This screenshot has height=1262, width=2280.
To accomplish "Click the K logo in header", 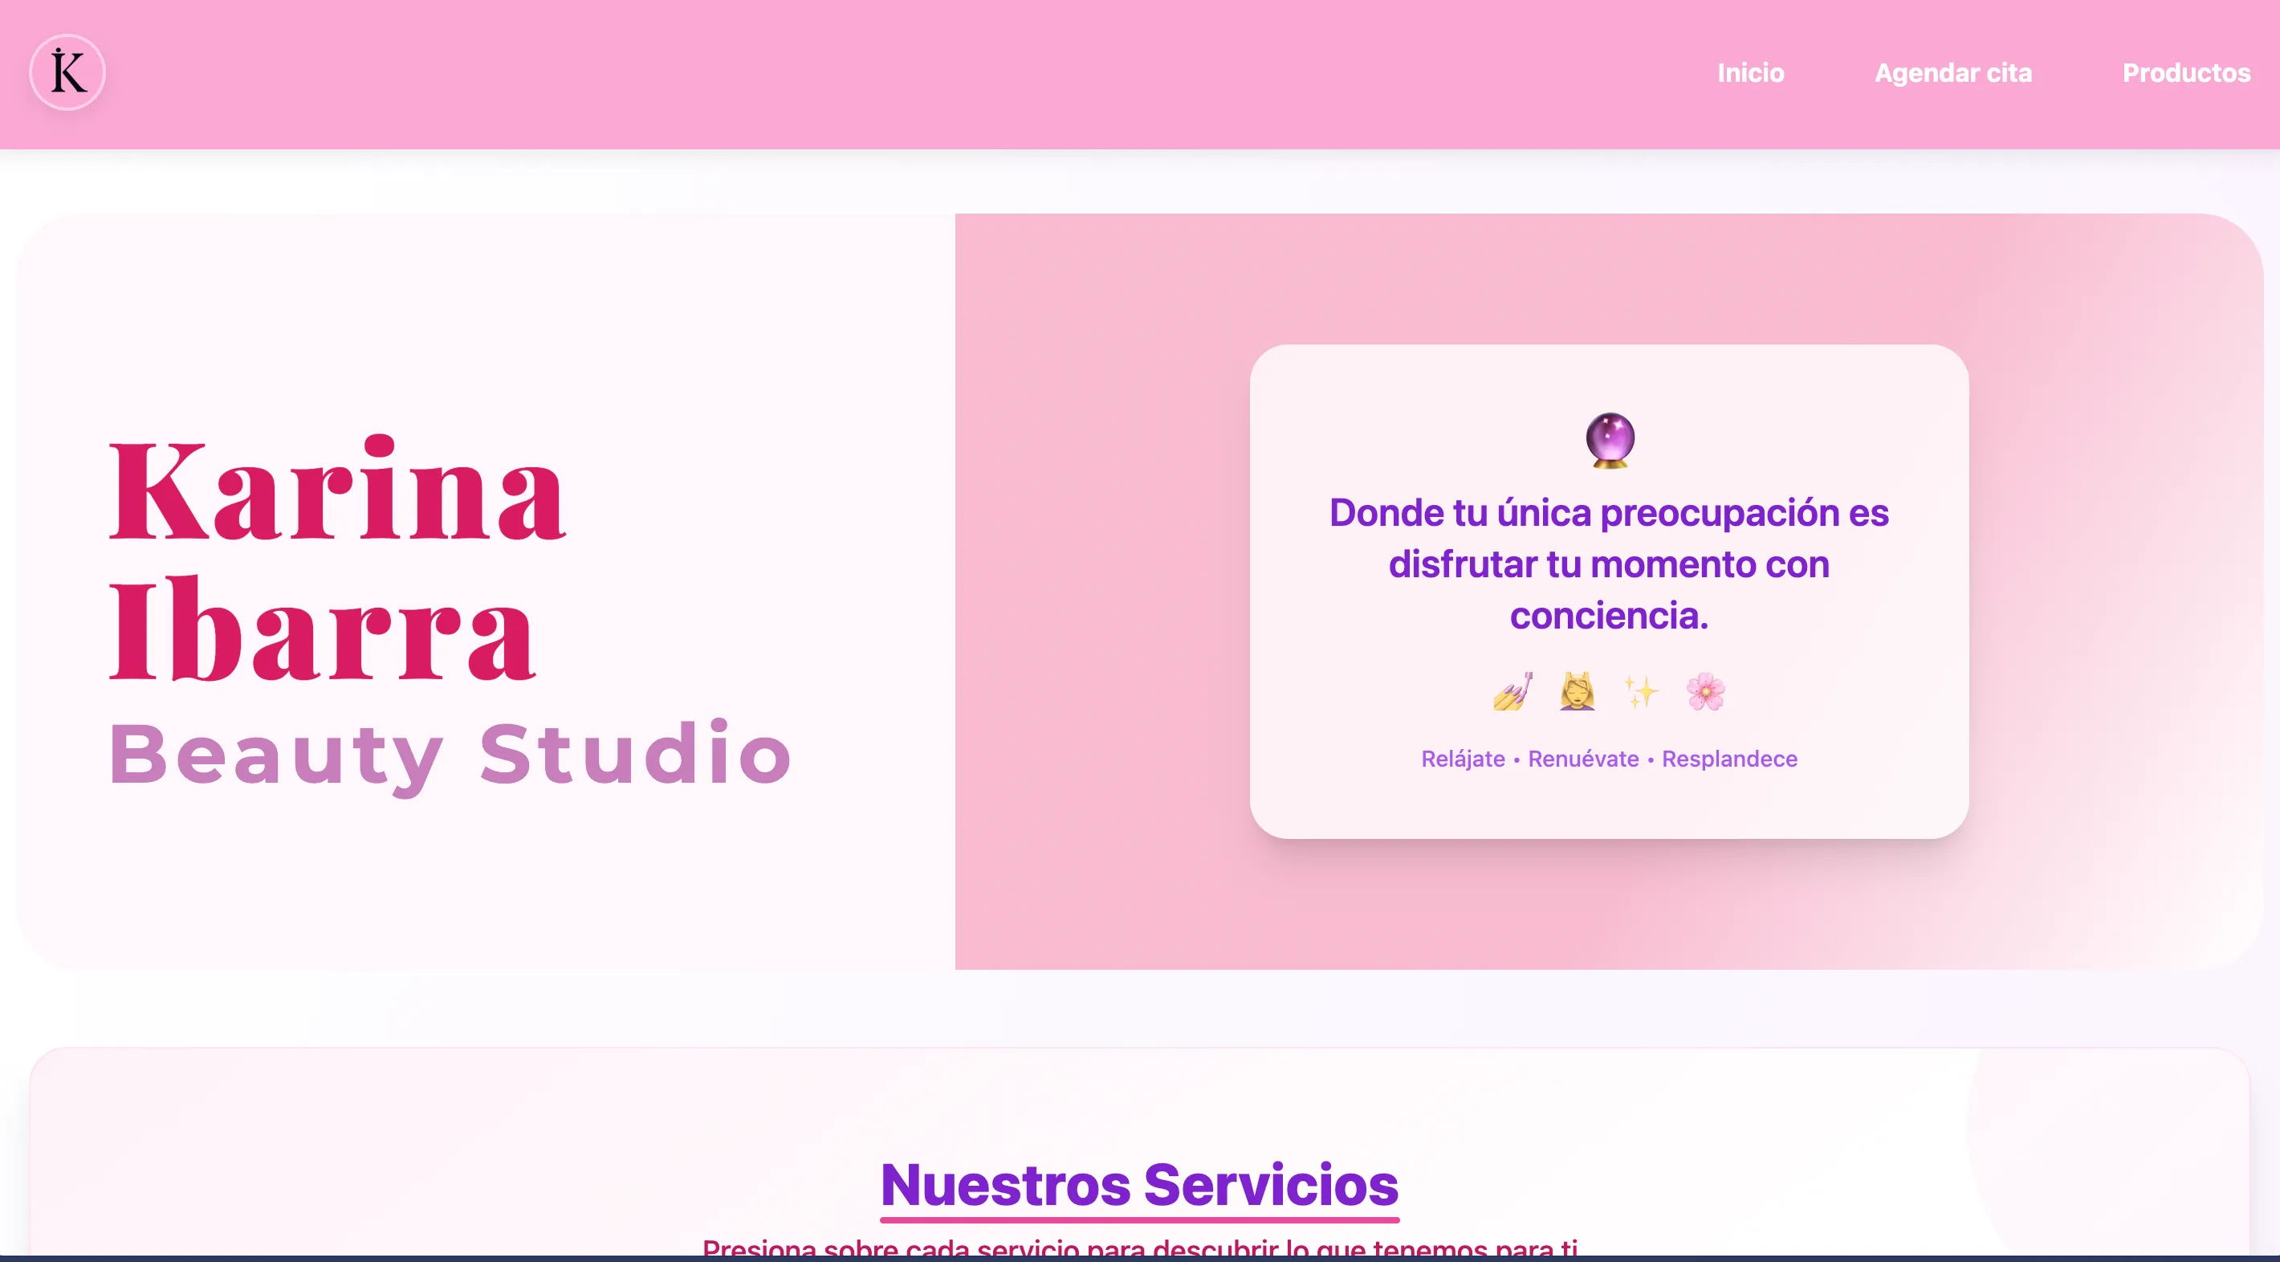I will tap(67, 72).
